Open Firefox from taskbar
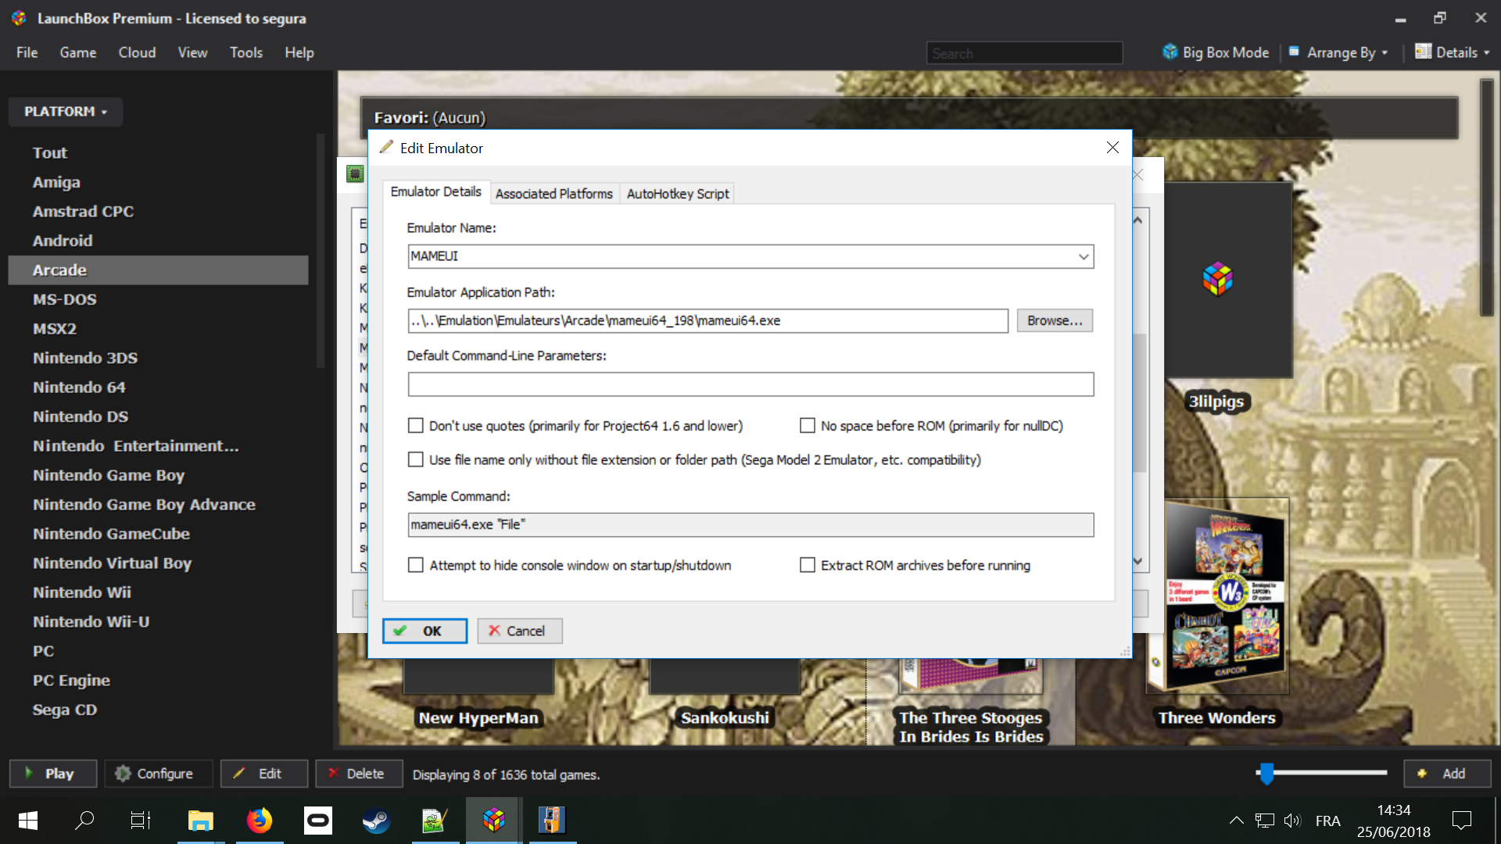The height and width of the screenshot is (844, 1501). click(260, 821)
